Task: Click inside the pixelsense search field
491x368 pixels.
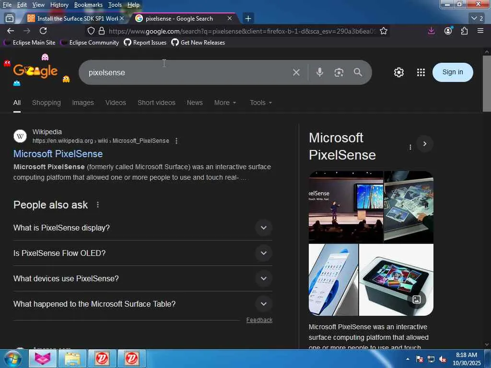Action: (188, 73)
